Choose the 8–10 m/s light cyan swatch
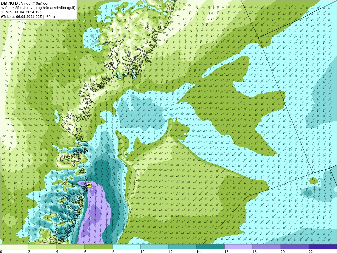 [126, 247]
